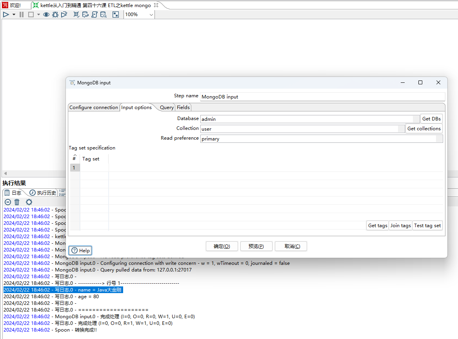The width and height of the screenshot is (458, 339).
Task: Open the zoom level 100% combo box
Action: [139, 15]
